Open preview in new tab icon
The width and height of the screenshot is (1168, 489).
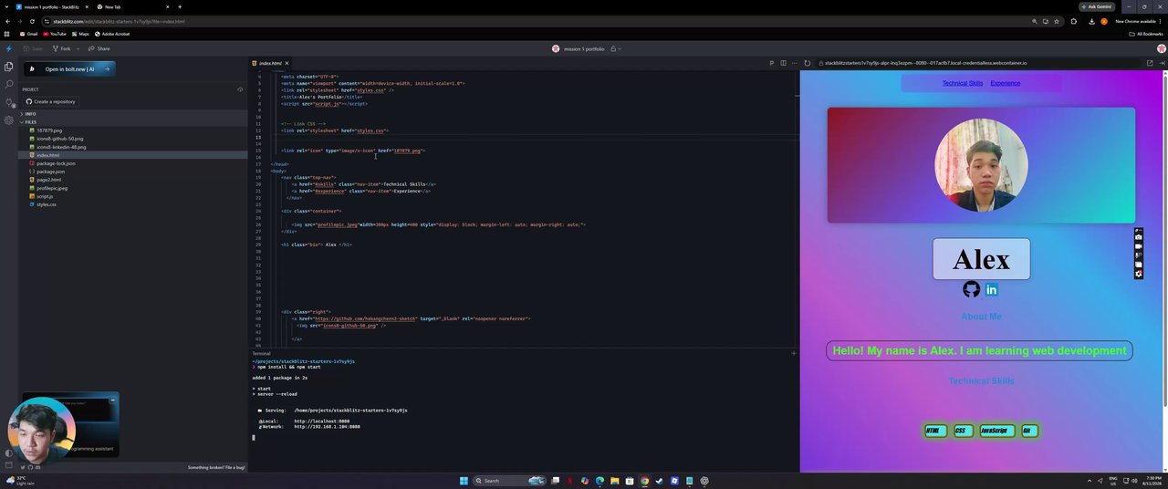click(x=1150, y=63)
